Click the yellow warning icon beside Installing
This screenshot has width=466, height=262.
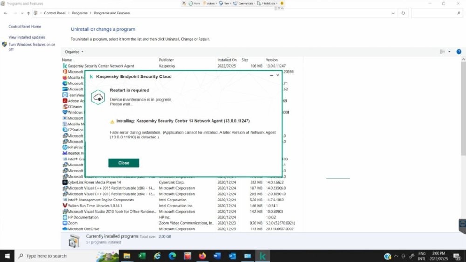[x=112, y=121]
